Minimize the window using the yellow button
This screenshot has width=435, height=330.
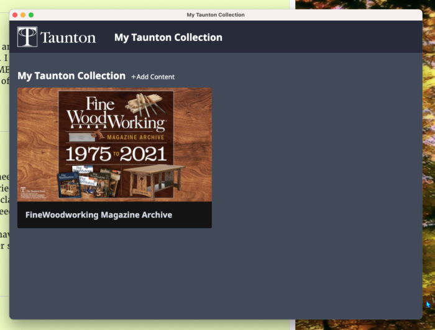[23, 15]
